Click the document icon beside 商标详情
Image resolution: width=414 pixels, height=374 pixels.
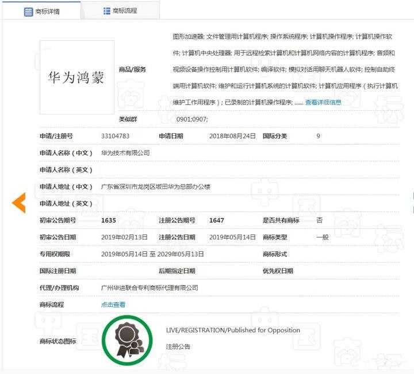click(28, 11)
